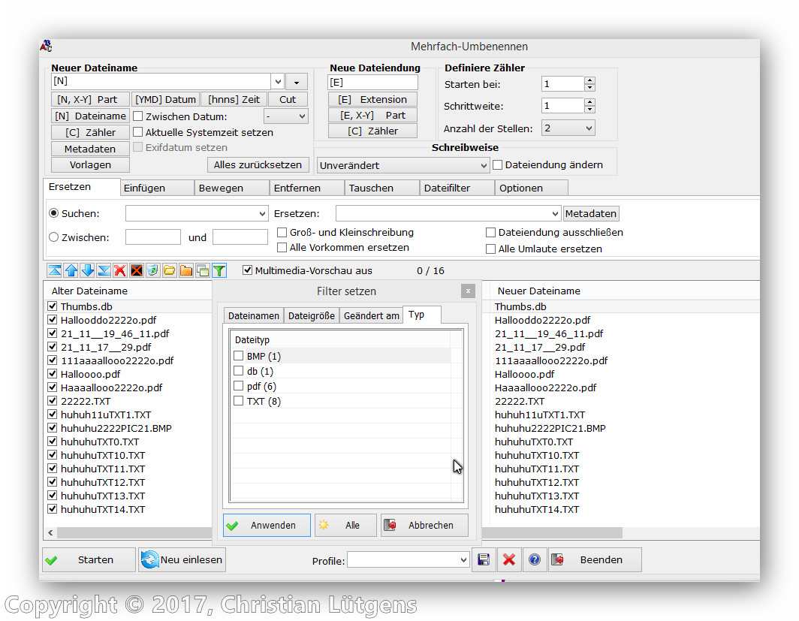The width and height of the screenshot is (799, 621).
Task: Open help via blue question mark icon
Action: (534, 560)
